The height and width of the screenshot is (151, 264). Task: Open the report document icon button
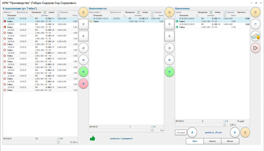click(255, 24)
